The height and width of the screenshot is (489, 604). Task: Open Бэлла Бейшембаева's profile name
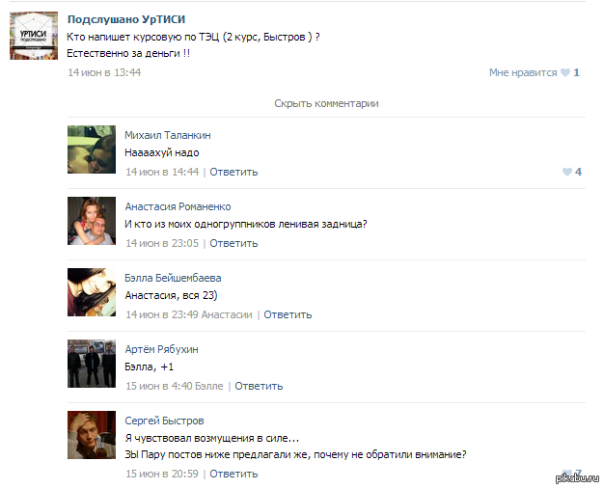coord(173,278)
